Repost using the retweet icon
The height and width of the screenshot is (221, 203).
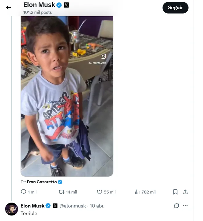[x=61, y=192]
